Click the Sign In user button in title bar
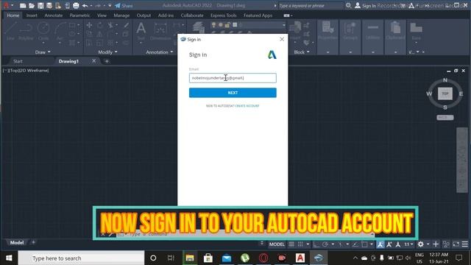The image size is (471, 265). [x=365, y=5]
